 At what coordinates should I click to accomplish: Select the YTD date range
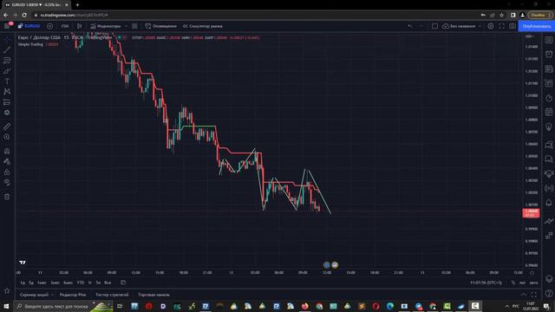pos(81,283)
